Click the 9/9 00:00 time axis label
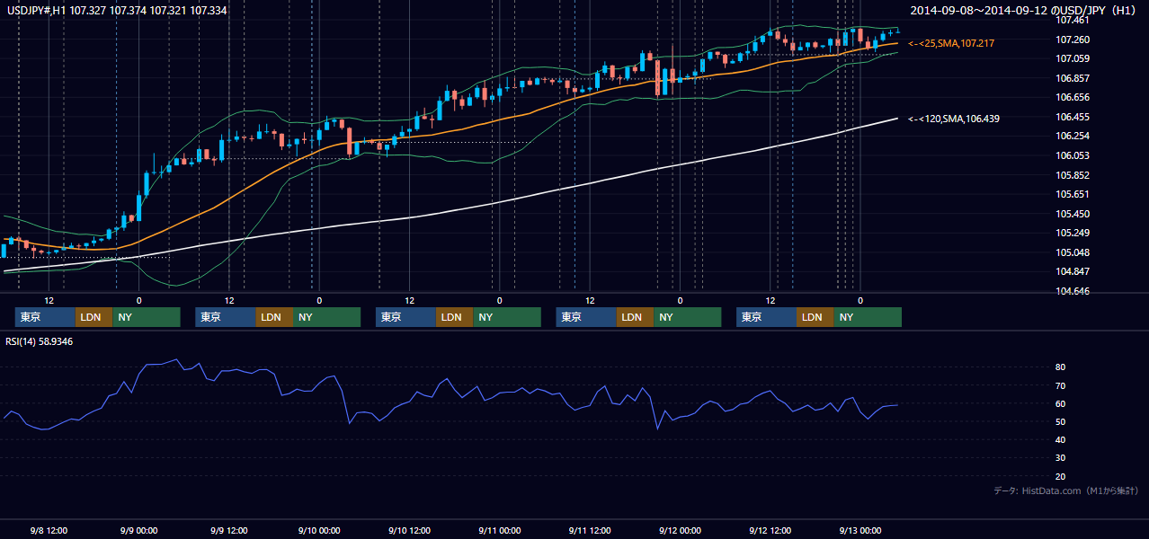This screenshot has width=1149, height=539. pyautogui.click(x=139, y=530)
